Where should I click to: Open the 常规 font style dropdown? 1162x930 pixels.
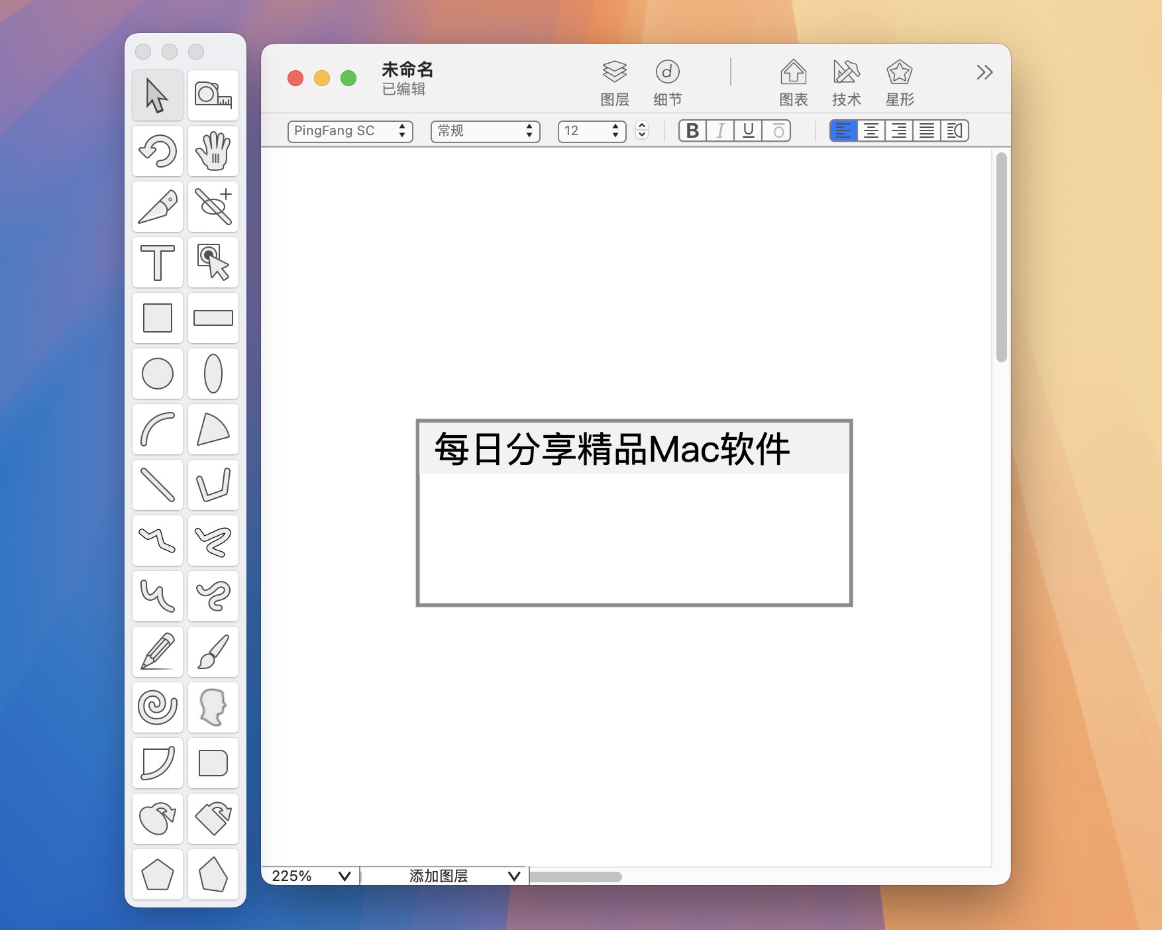(484, 131)
